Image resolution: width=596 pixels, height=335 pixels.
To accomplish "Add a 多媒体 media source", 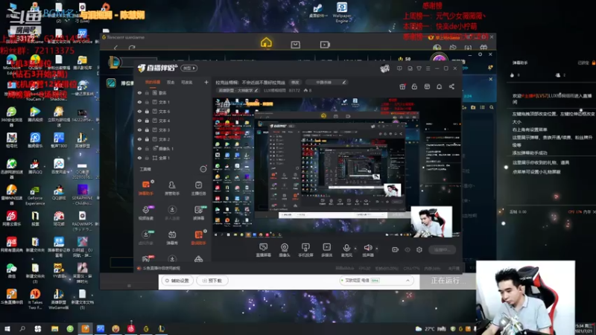I will (x=326, y=250).
